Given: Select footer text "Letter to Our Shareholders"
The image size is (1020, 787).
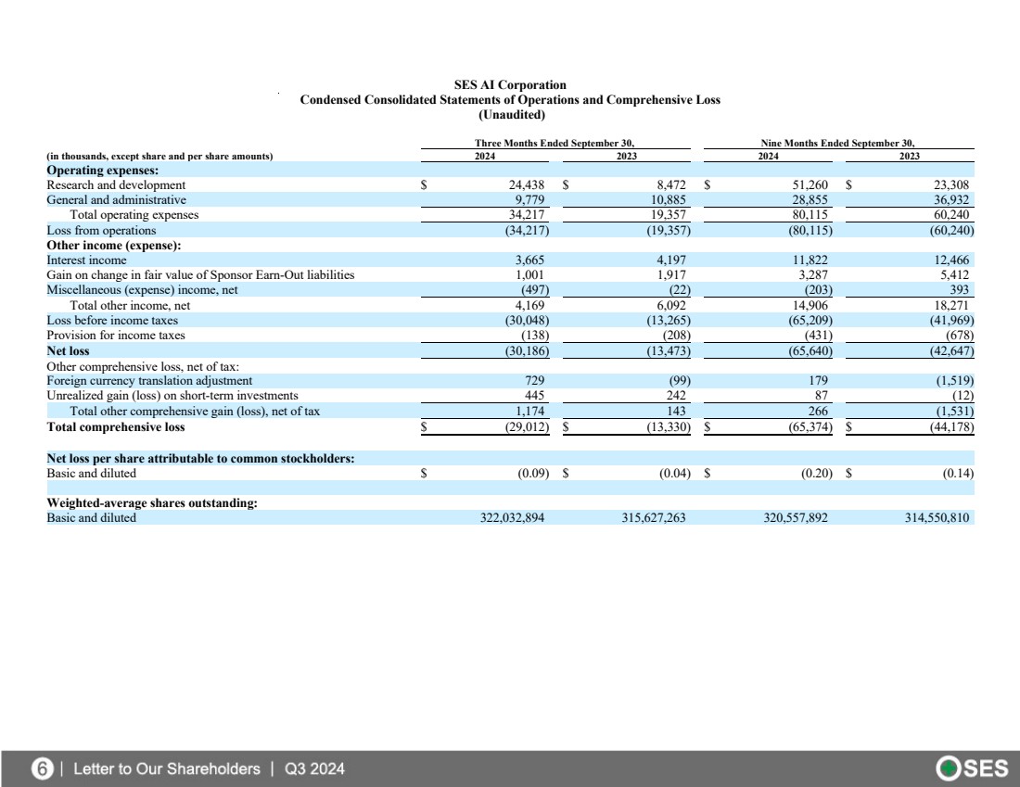Looking at the screenshot, I should [167, 768].
